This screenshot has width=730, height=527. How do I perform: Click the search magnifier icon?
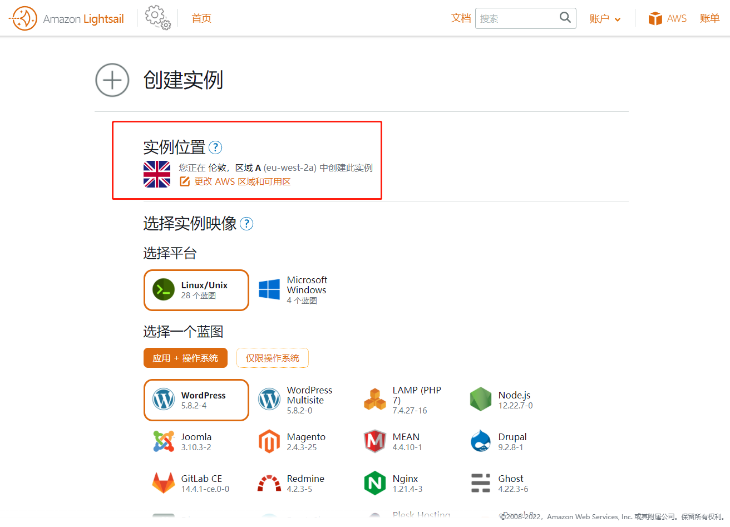coord(565,17)
